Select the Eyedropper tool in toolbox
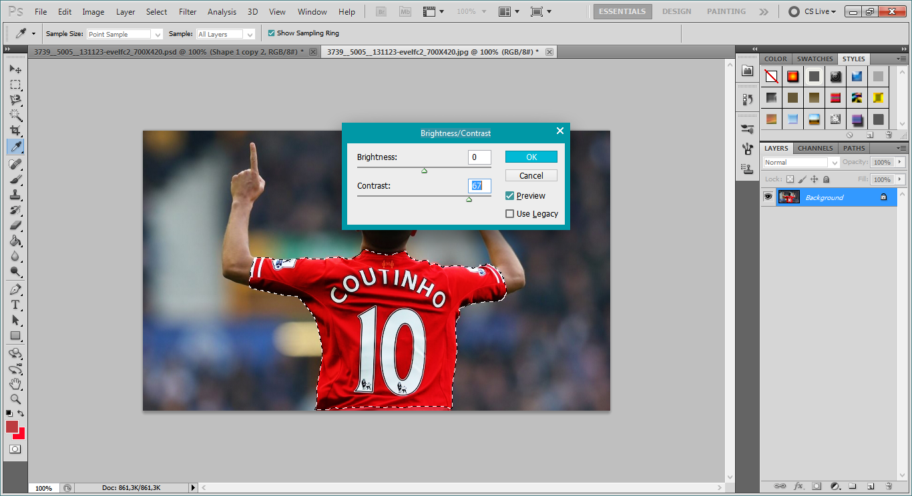 15,146
